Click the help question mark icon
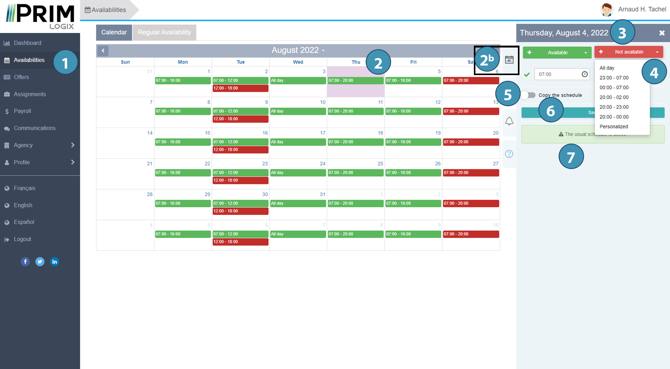The image size is (670, 369). pyautogui.click(x=509, y=154)
